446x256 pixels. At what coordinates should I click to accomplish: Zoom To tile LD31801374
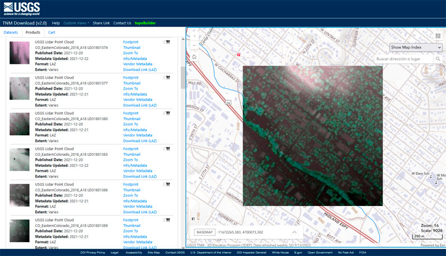point(130,53)
